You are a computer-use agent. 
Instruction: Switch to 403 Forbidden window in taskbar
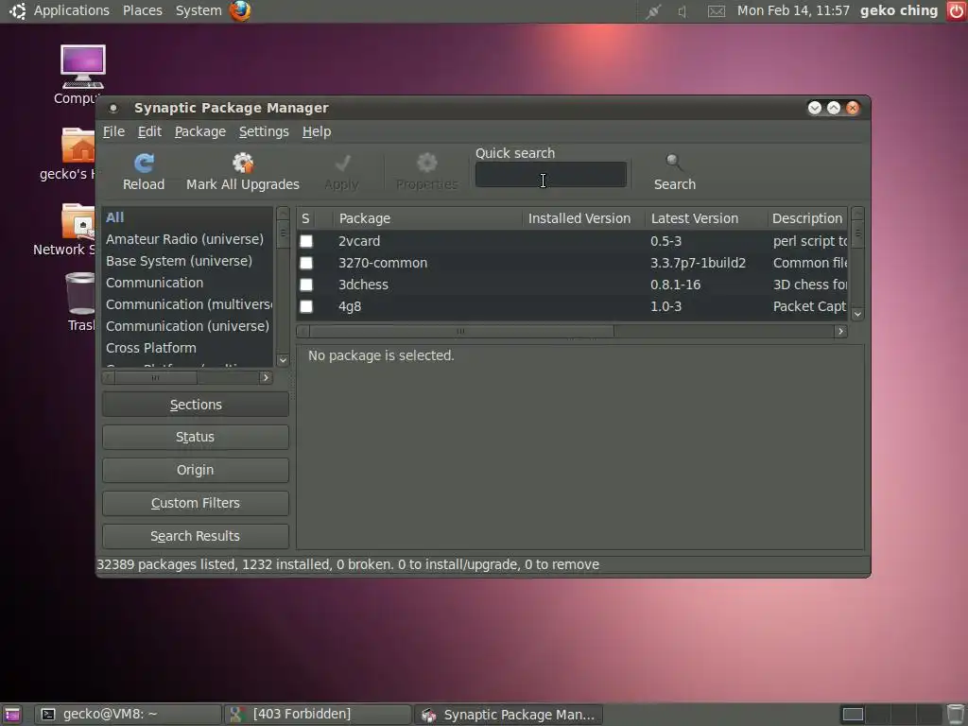pyautogui.click(x=318, y=715)
